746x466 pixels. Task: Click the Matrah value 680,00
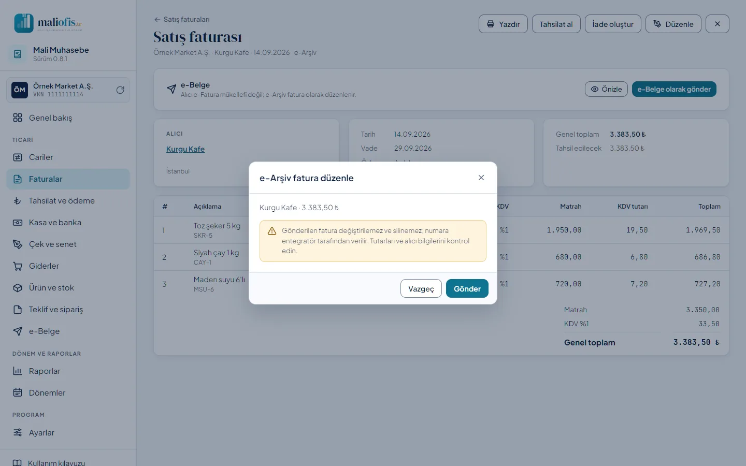coord(568,257)
